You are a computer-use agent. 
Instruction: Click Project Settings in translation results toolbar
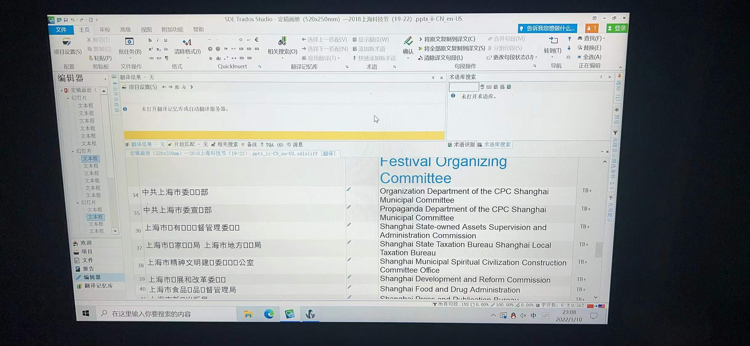(x=139, y=87)
